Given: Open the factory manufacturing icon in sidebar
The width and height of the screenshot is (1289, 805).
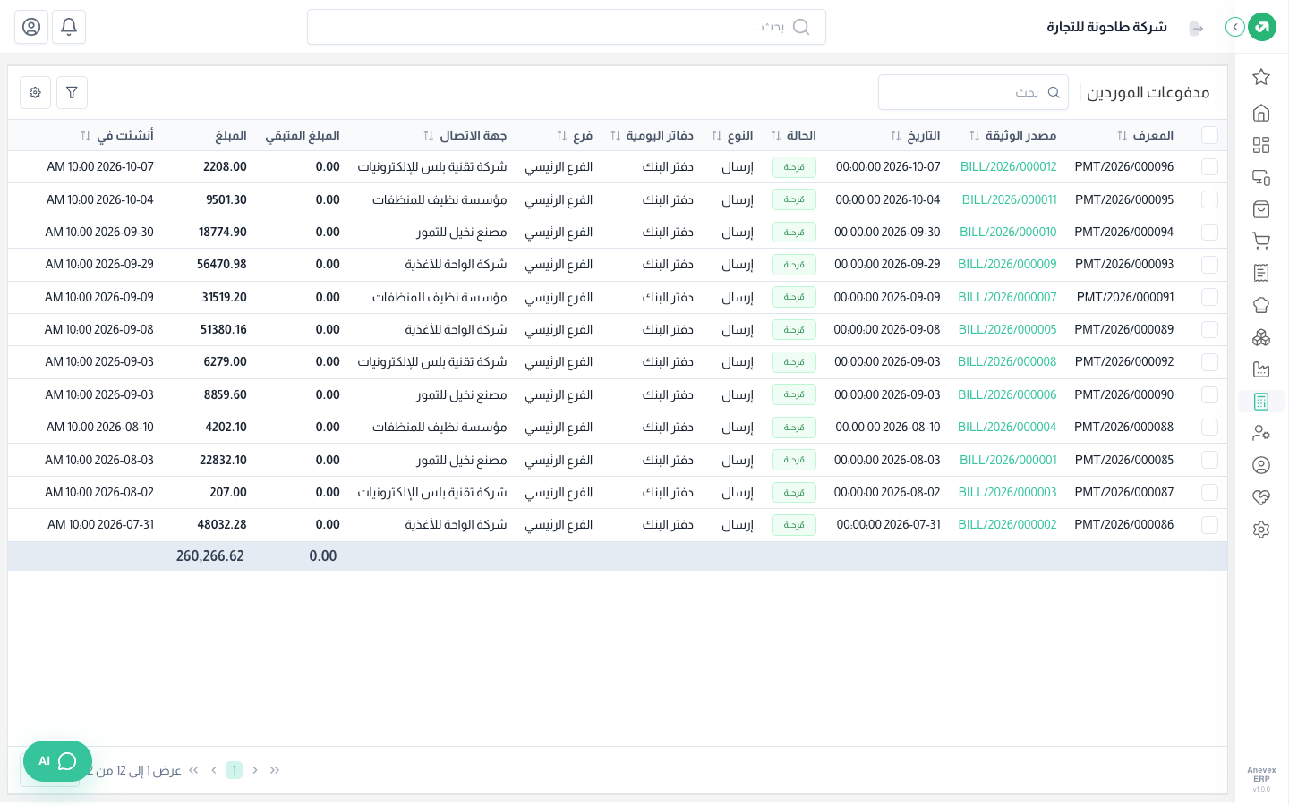Looking at the screenshot, I should [x=1261, y=369].
